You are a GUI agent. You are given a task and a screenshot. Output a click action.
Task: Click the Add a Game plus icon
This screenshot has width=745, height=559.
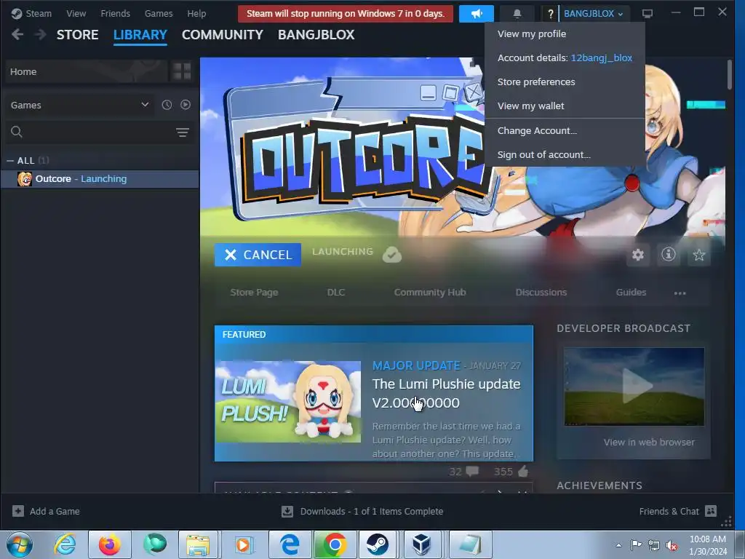click(18, 511)
